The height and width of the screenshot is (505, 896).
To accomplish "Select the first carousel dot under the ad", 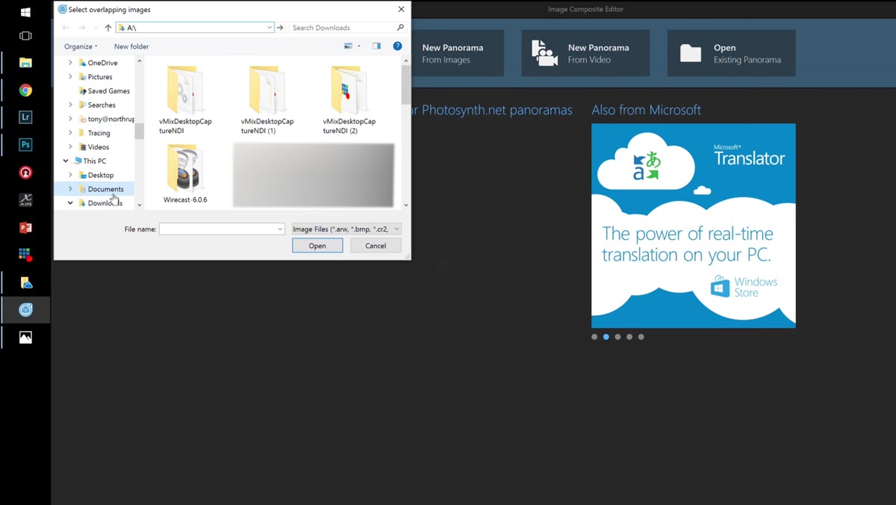I will point(594,337).
